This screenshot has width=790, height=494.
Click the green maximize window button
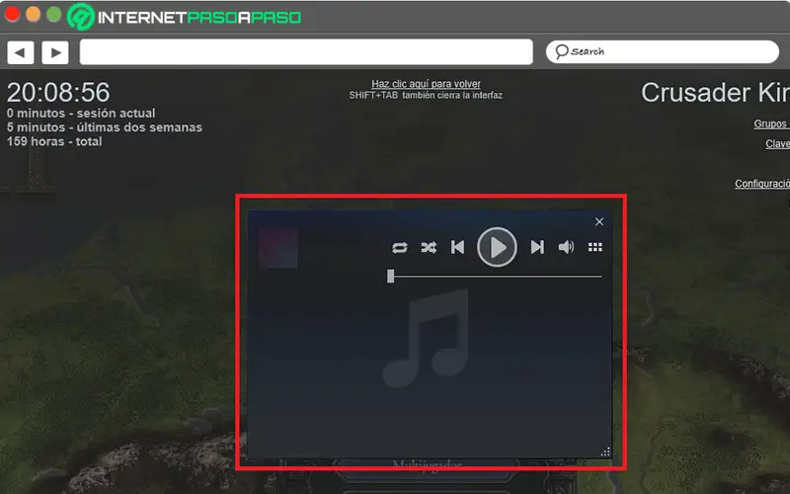click(x=53, y=14)
